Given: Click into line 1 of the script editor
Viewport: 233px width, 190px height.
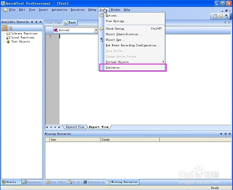Looking at the screenshot, I should [145, 36].
